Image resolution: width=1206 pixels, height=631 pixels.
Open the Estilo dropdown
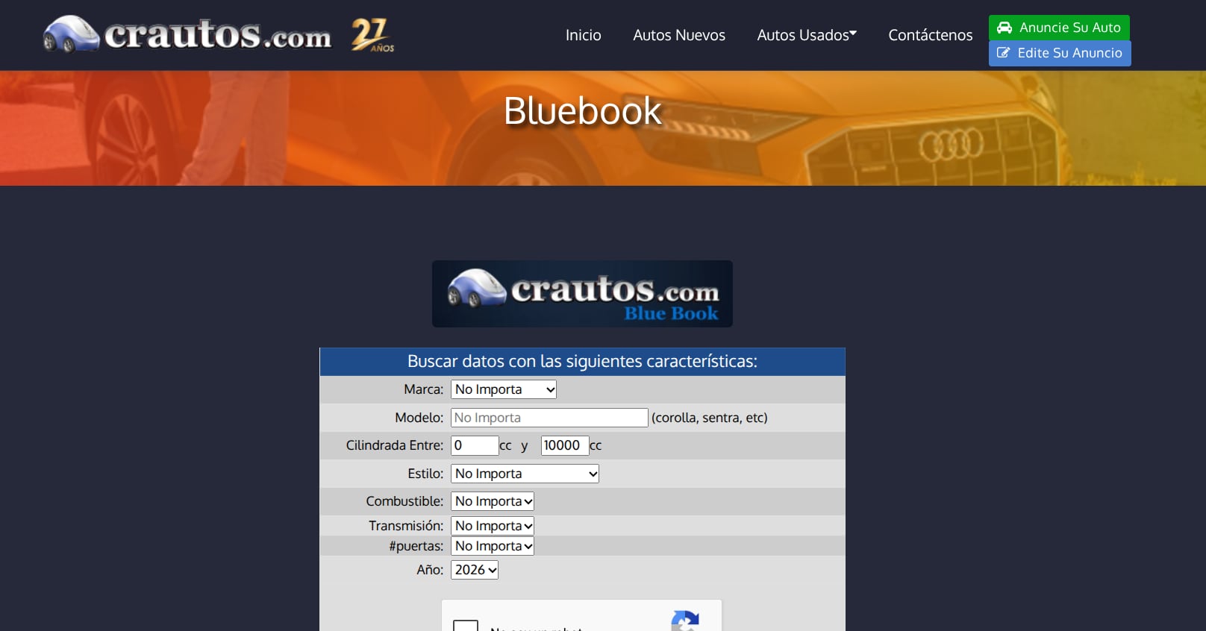click(x=525, y=474)
